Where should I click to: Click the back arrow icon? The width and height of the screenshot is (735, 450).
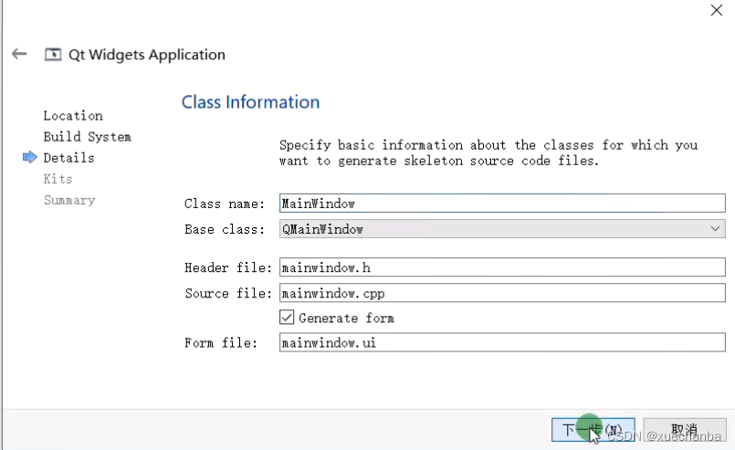pos(19,55)
